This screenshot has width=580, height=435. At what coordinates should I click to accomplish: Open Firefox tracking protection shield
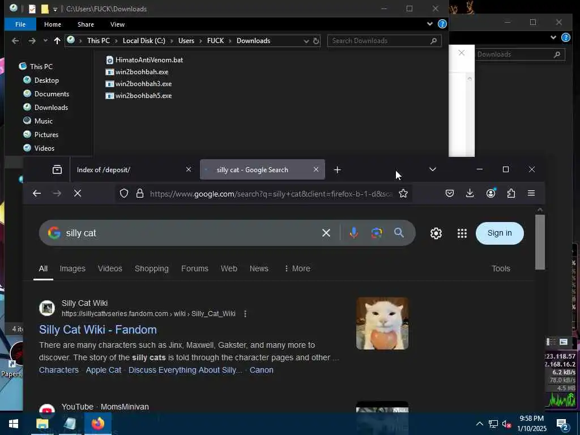click(x=124, y=194)
